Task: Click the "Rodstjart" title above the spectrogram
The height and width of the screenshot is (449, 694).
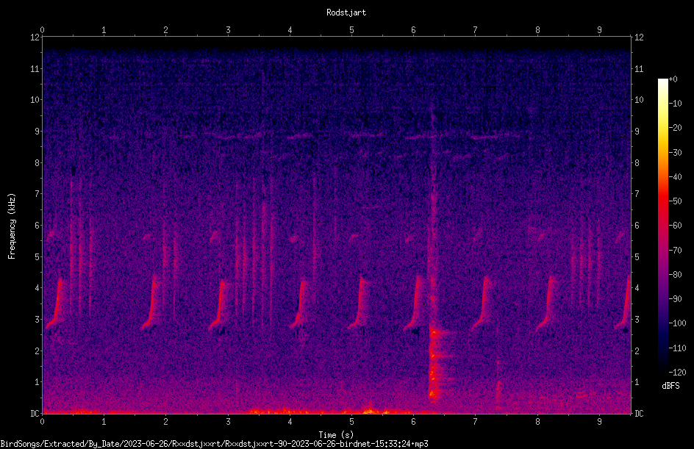Action: [x=346, y=12]
